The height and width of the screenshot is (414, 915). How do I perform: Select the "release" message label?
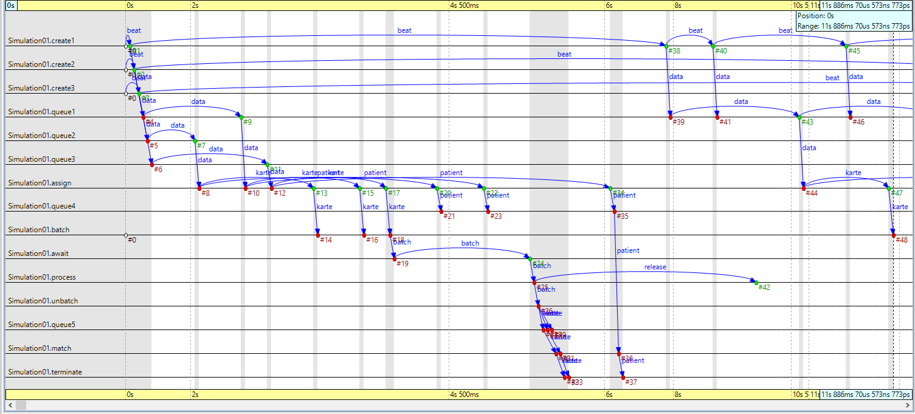(655, 267)
